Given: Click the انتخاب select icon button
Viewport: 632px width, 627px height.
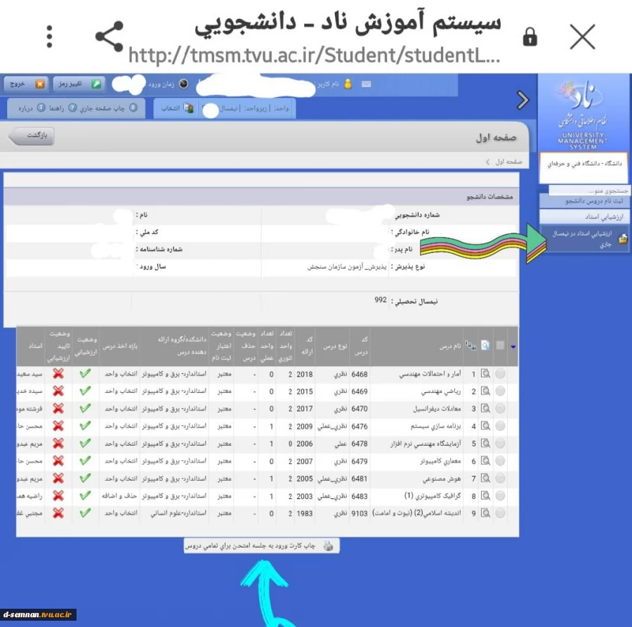Looking at the screenshot, I should (178, 108).
